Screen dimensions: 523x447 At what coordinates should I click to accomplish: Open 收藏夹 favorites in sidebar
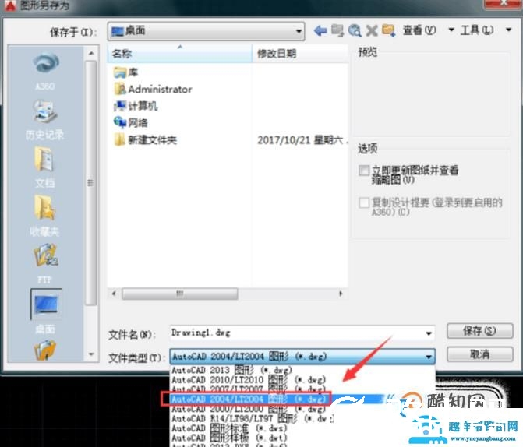coord(44,216)
